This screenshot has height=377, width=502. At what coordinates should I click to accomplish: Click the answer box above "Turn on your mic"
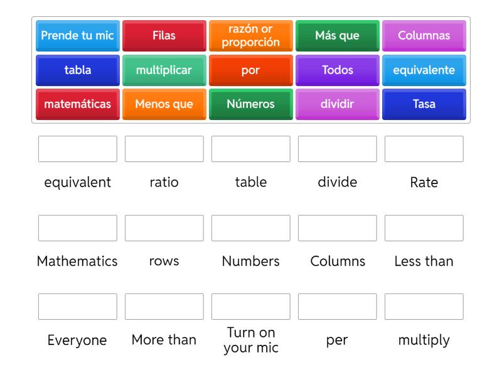(x=250, y=307)
